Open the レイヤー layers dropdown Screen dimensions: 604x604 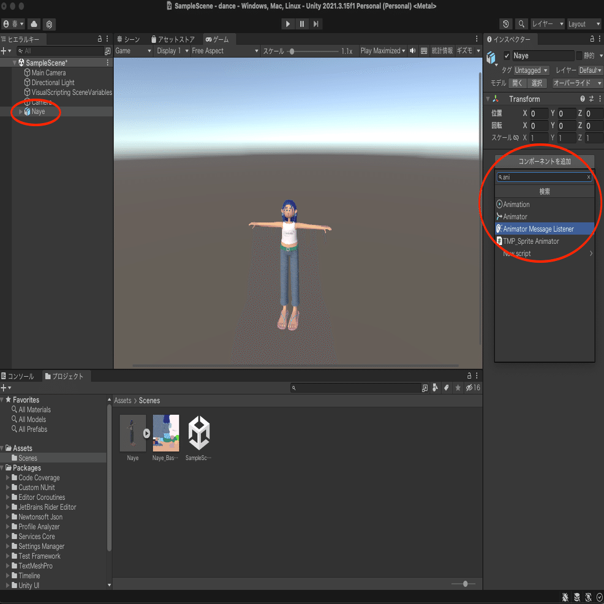coord(548,24)
